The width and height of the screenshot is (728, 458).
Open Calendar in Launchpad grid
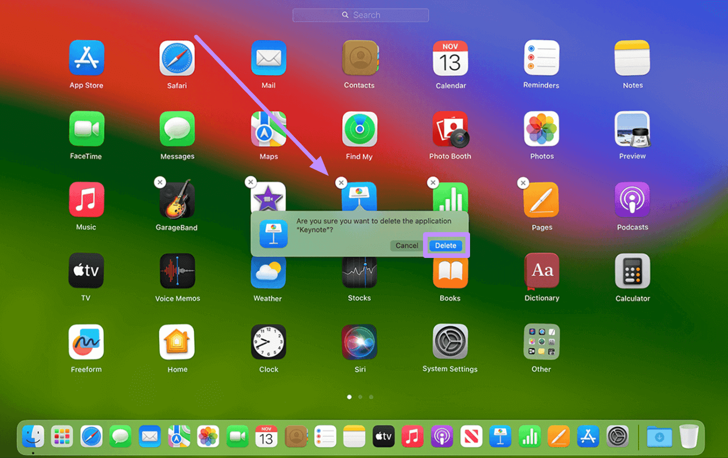pos(451,58)
